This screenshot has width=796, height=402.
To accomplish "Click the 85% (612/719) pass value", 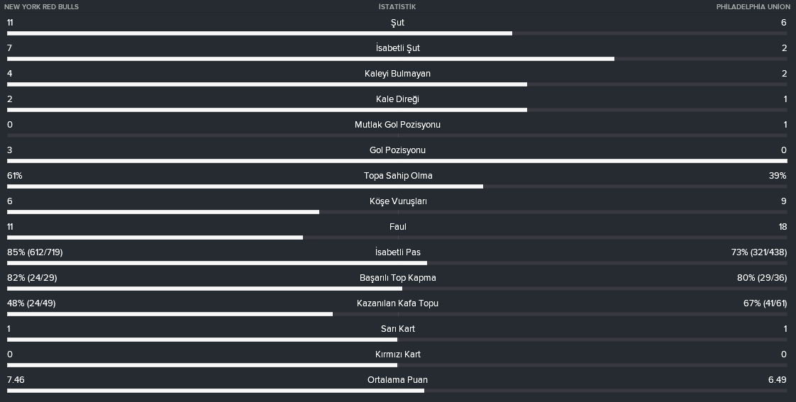I will tap(35, 252).
